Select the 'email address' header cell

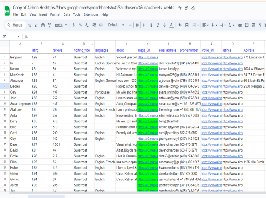point(169,50)
